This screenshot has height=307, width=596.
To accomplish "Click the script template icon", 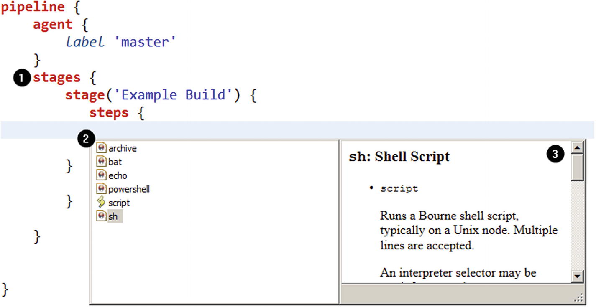I will pyautogui.click(x=101, y=203).
